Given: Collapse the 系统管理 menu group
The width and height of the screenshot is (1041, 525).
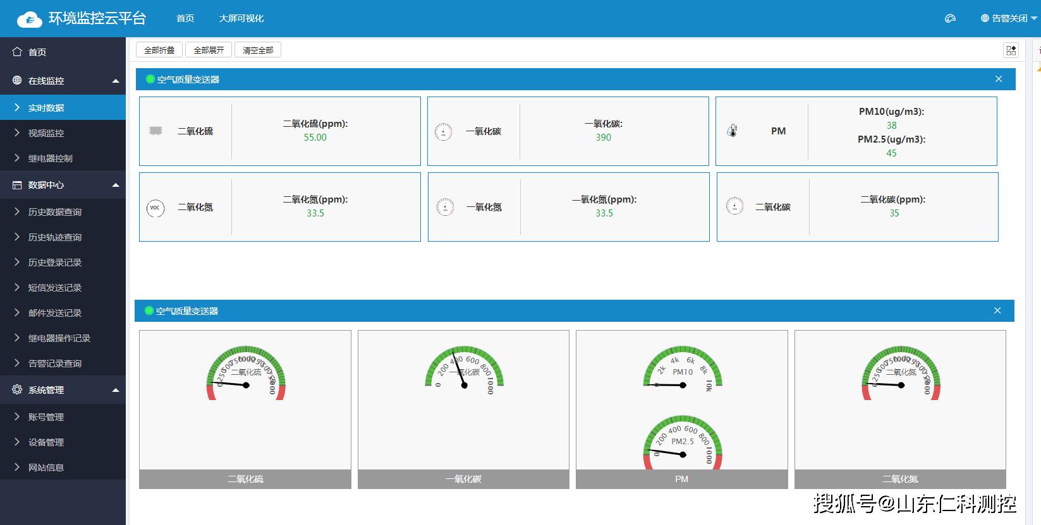Looking at the screenshot, I should tap(116, 390).
